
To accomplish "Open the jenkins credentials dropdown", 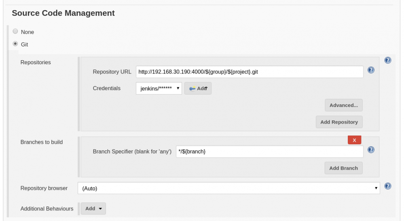I will pos(159,88).
